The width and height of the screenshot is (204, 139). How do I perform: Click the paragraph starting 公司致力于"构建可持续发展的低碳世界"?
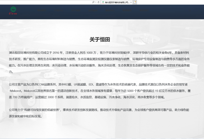(x=99, y=113)
